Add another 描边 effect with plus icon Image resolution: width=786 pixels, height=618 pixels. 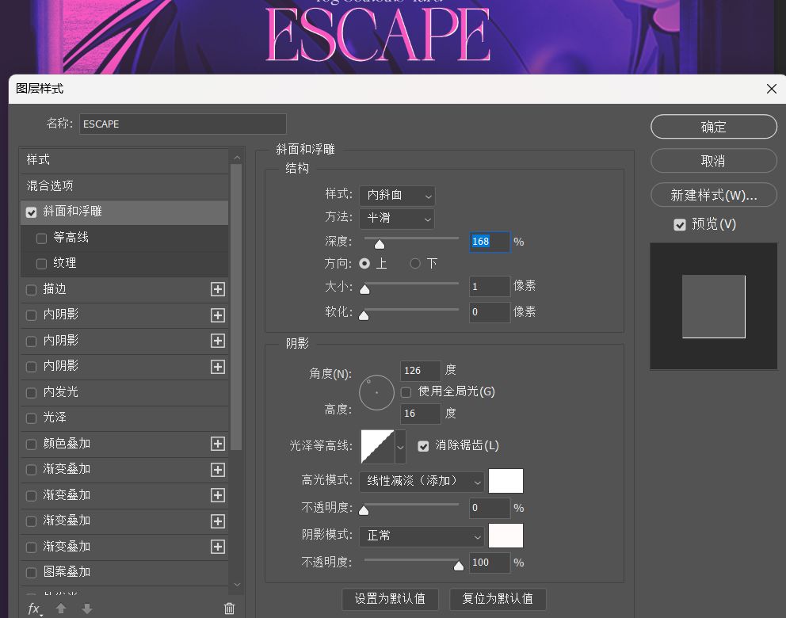[218, 289]
